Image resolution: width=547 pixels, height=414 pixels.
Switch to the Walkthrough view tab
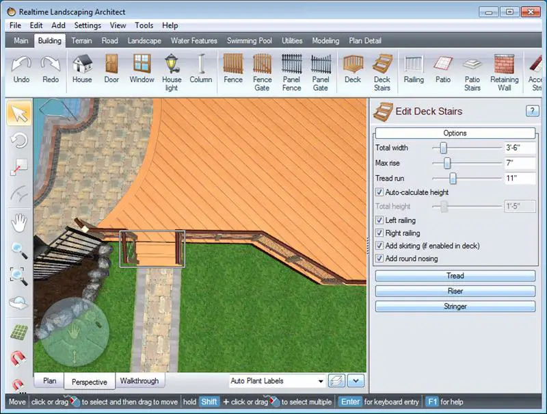tap(139, 380)
